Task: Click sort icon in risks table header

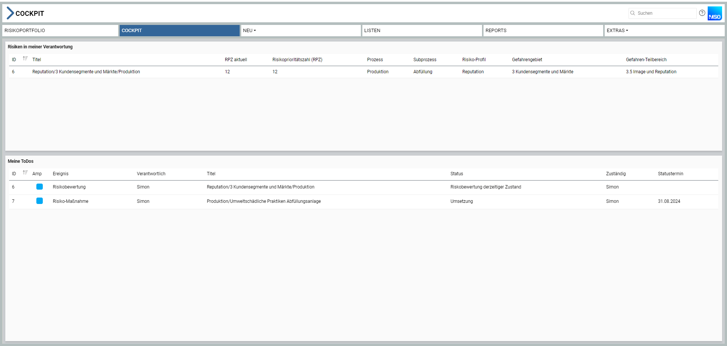Action: point(25,59)
